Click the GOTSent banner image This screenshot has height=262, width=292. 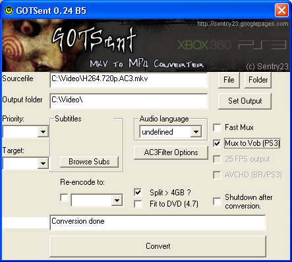(x=146, y=46)
